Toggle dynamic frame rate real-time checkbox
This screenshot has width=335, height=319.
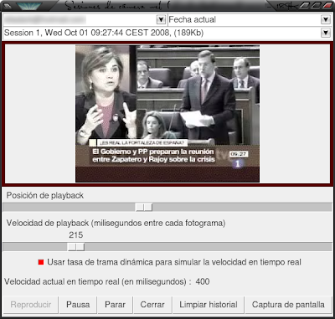point(41,262)
